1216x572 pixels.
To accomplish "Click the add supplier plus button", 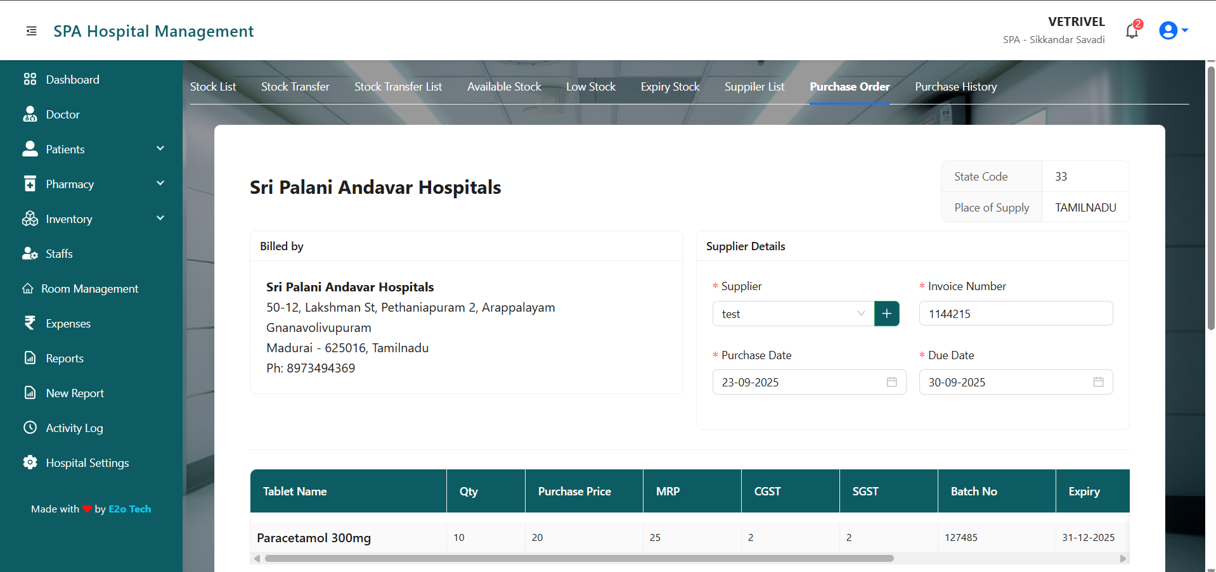I will coord(886,314).
